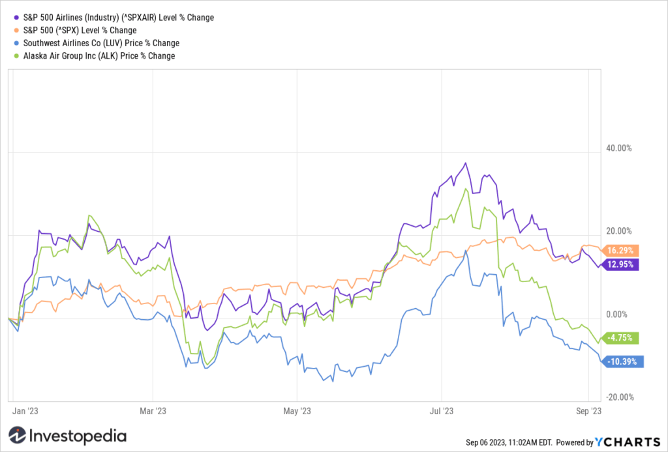Screen dimensions: 668x452
Task: Click the 40.00% y-axis label
Action: [619, 148]
